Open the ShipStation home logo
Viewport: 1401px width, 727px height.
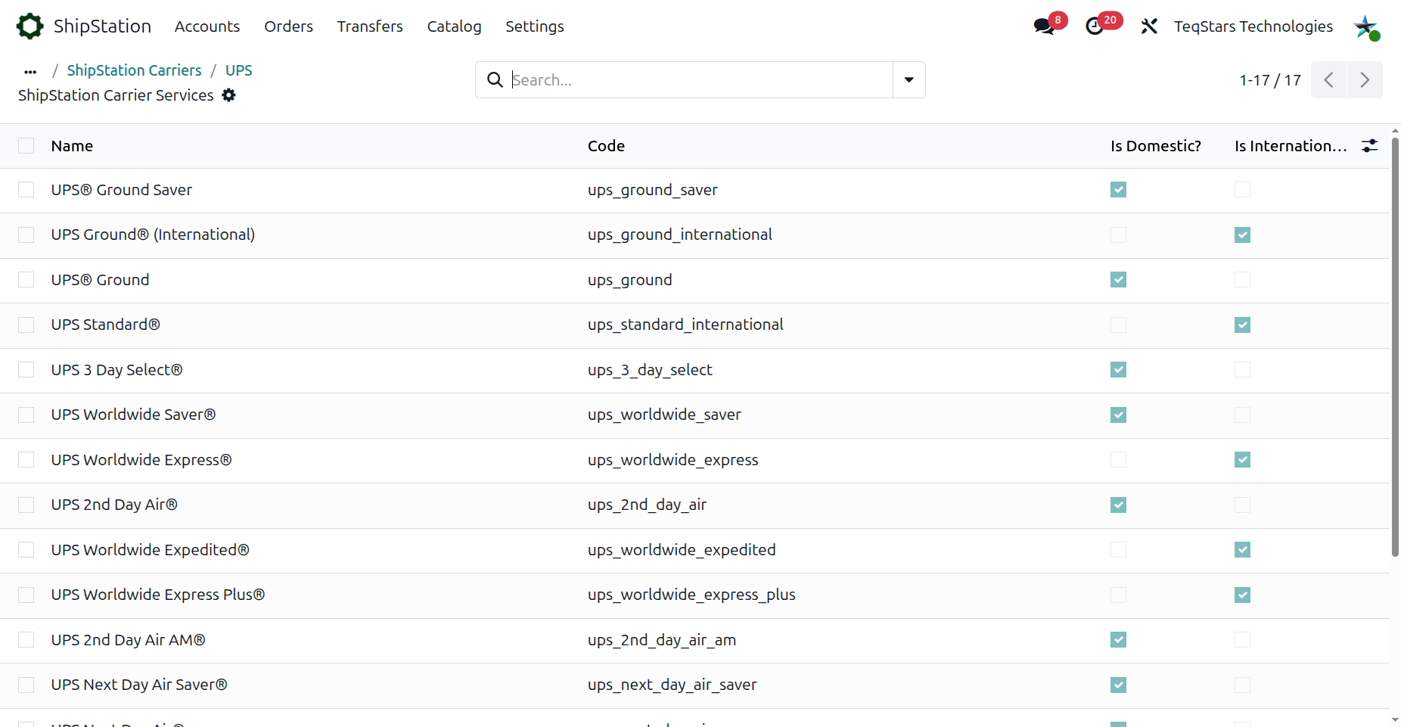click(30, 26)
